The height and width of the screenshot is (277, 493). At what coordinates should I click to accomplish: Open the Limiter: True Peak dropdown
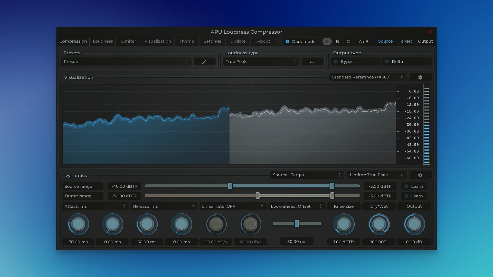pyautogui.click(x=376, y=175)
